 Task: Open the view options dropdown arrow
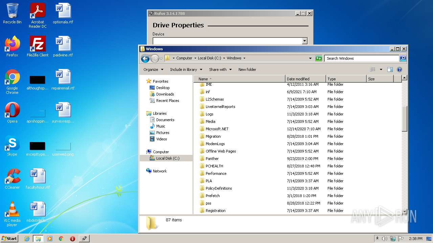381,70
